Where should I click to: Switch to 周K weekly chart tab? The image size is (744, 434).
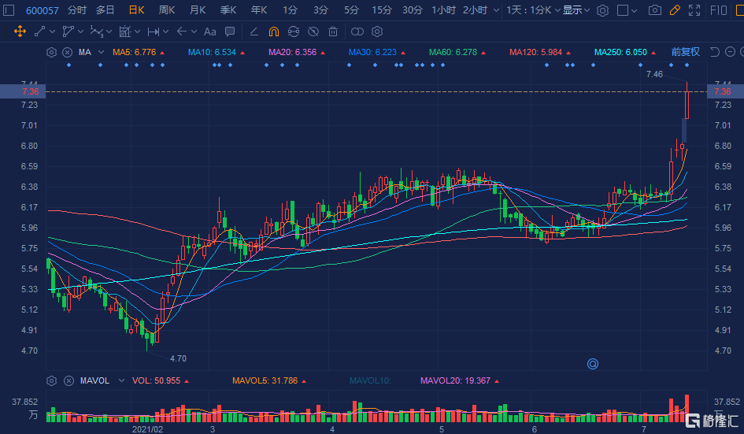[x=166, y=10]
